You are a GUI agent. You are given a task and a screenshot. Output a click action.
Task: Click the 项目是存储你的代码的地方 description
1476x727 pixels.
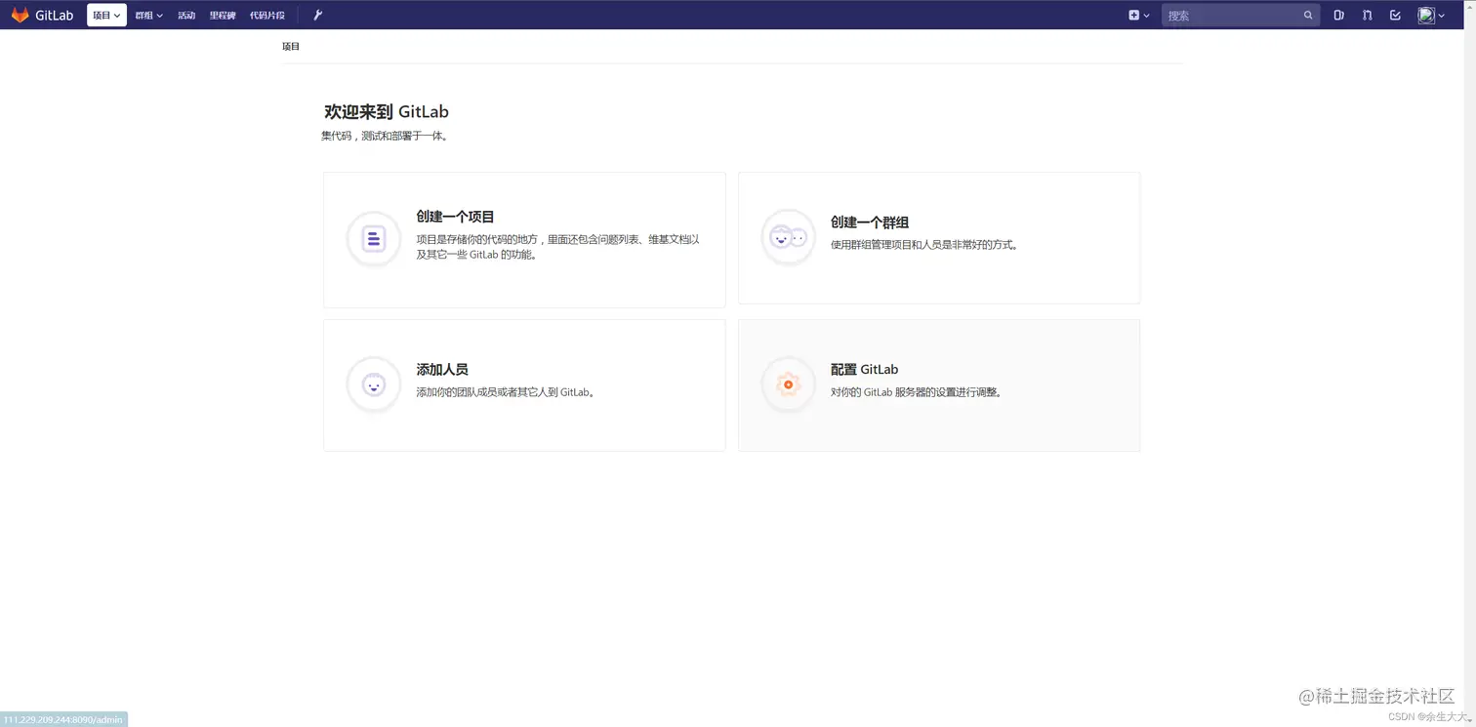pos(557,247)
